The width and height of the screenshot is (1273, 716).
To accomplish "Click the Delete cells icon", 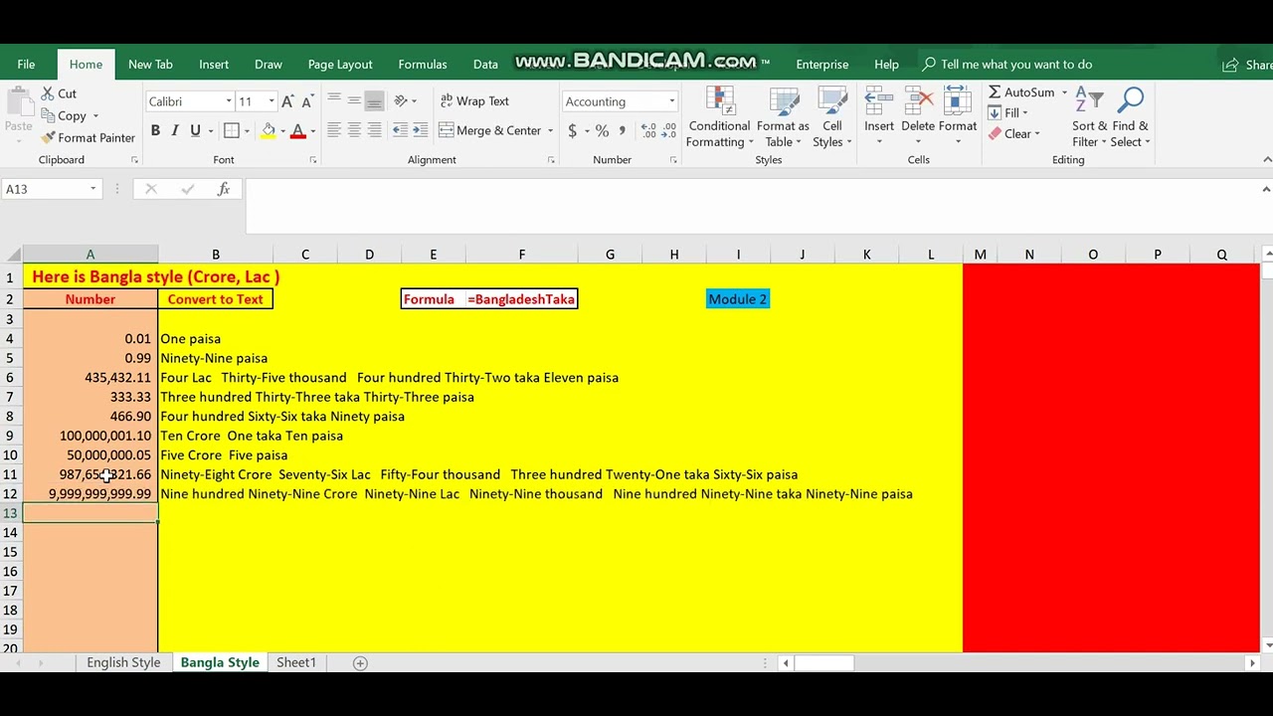I will tap(918, 100).
